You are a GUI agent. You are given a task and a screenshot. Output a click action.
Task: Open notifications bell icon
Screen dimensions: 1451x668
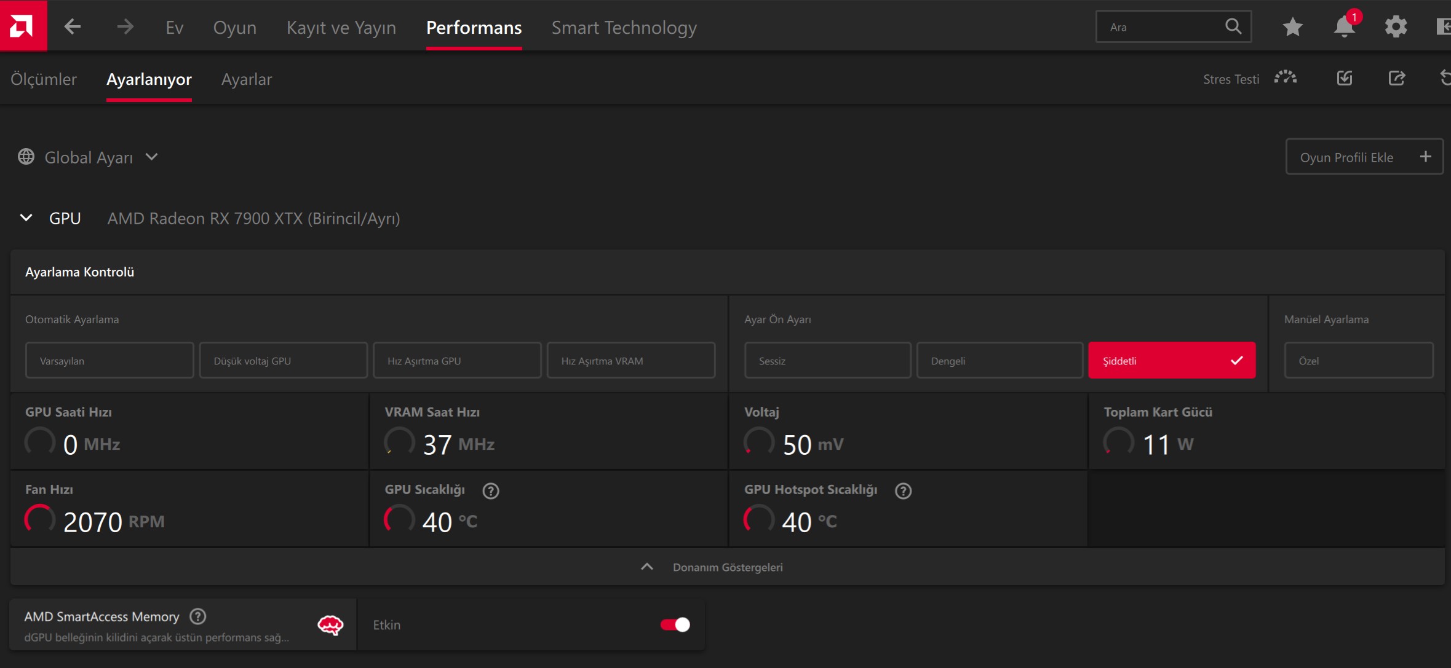coord(1344,26)
